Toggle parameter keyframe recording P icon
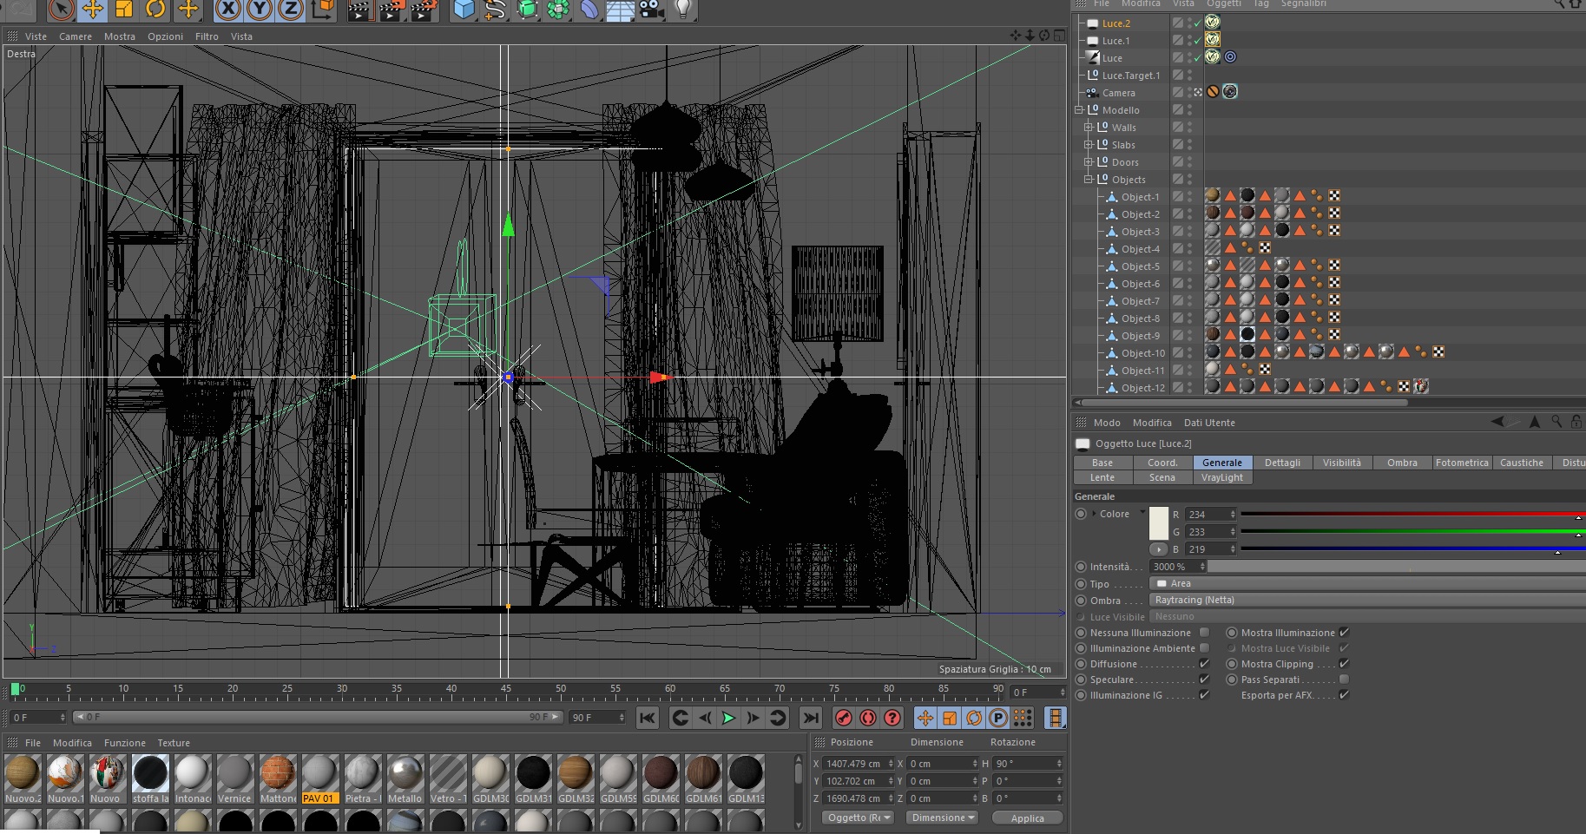 point(998,718)
